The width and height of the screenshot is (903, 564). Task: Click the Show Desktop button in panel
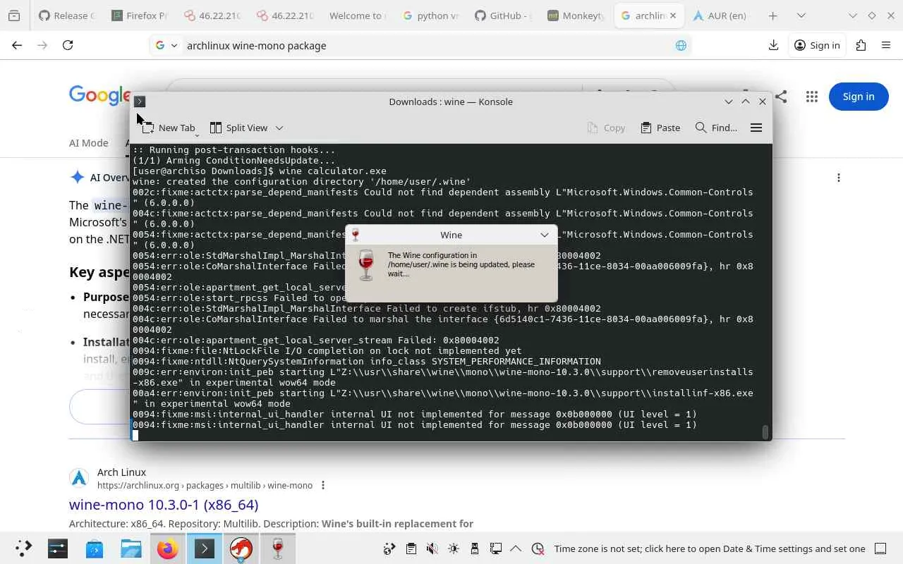pyautogui.click(x=880, y=548)
